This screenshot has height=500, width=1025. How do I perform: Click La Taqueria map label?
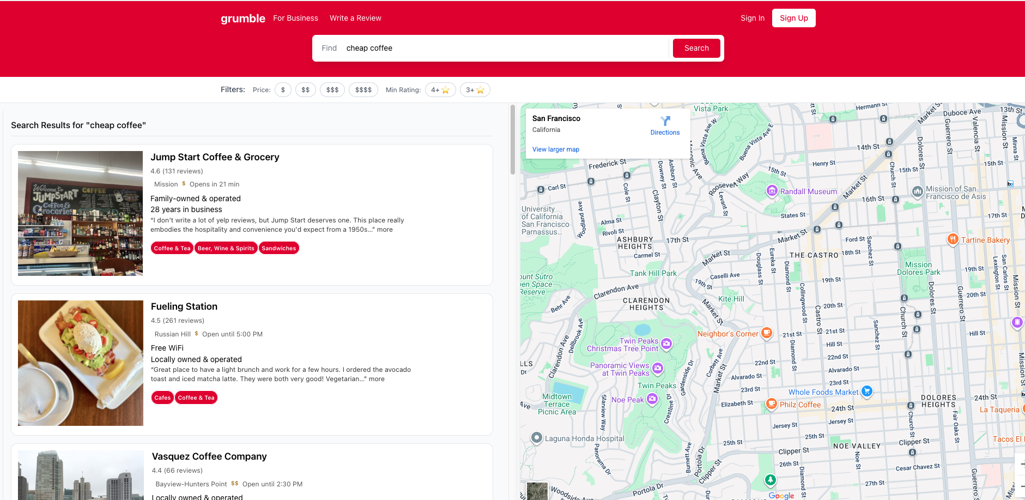pos(999,409)
